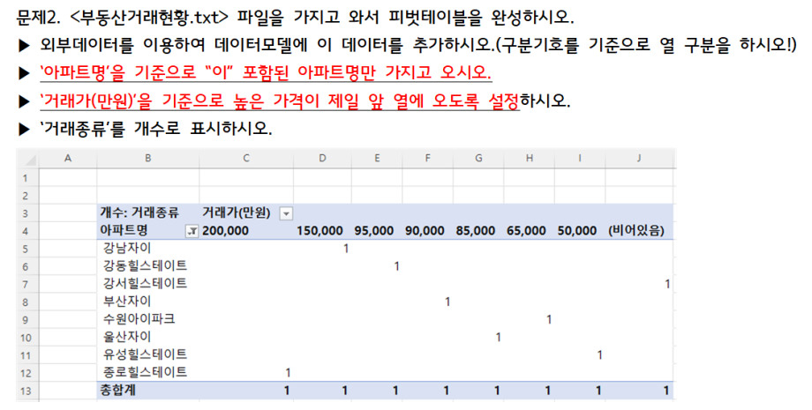Select column I header

(580, 159)
